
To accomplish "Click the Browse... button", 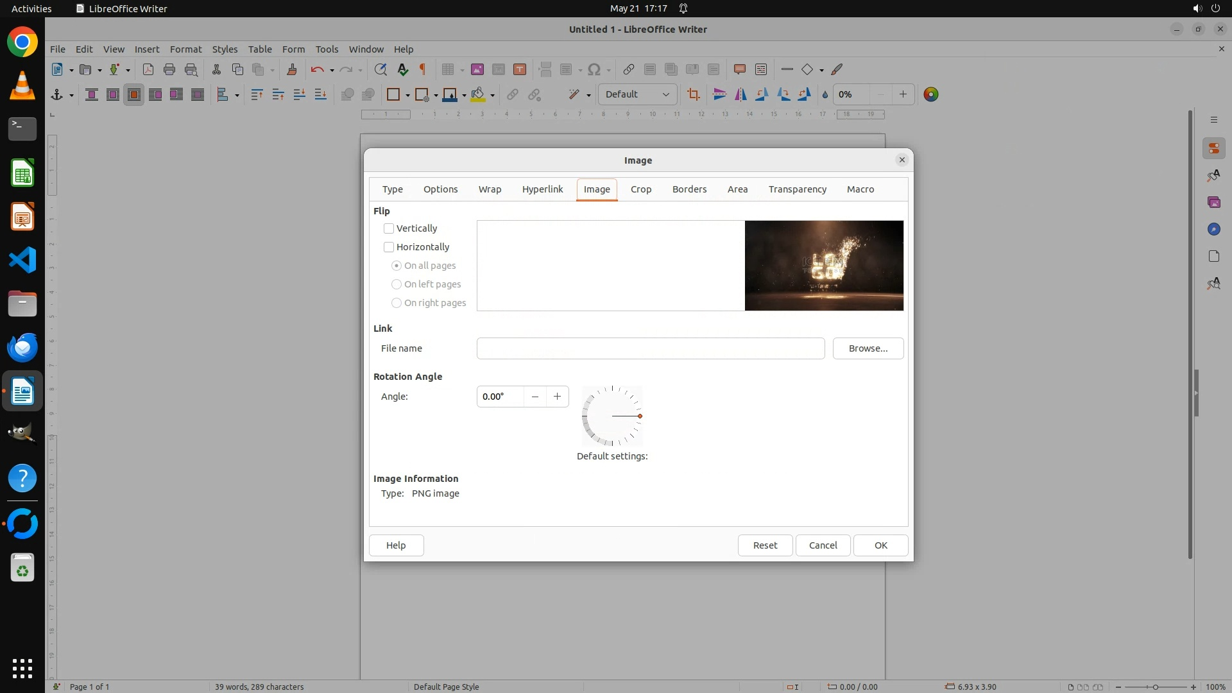I will pos(868,348).
